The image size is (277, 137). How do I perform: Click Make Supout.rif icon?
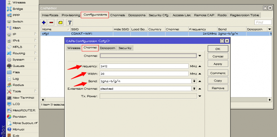[x=9, y=123]
